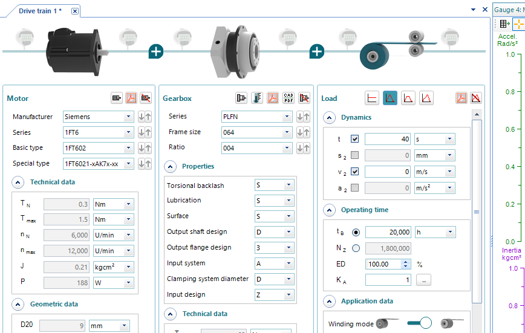This screenshot has height=333, width=525.
Task: Click the Gearbox data icon
Action: click(241, 98)
